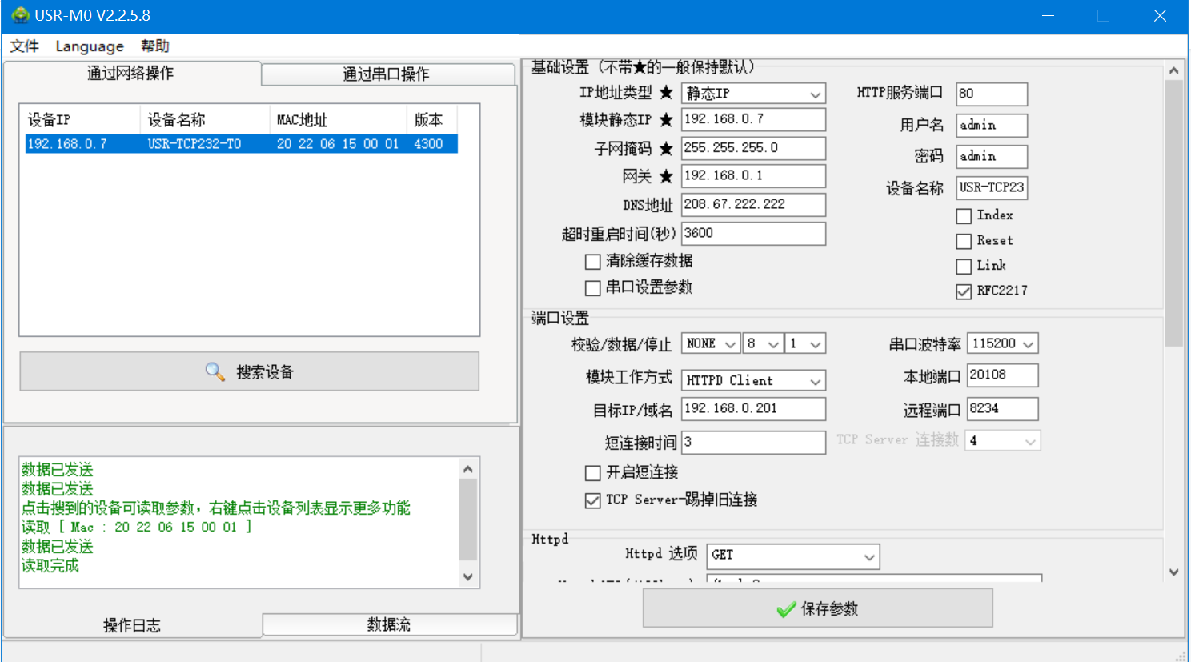This screenshot has height=662, width=1191.
Task: Click the device name cell USR-TCP232-T0
Action: [194, 144]
